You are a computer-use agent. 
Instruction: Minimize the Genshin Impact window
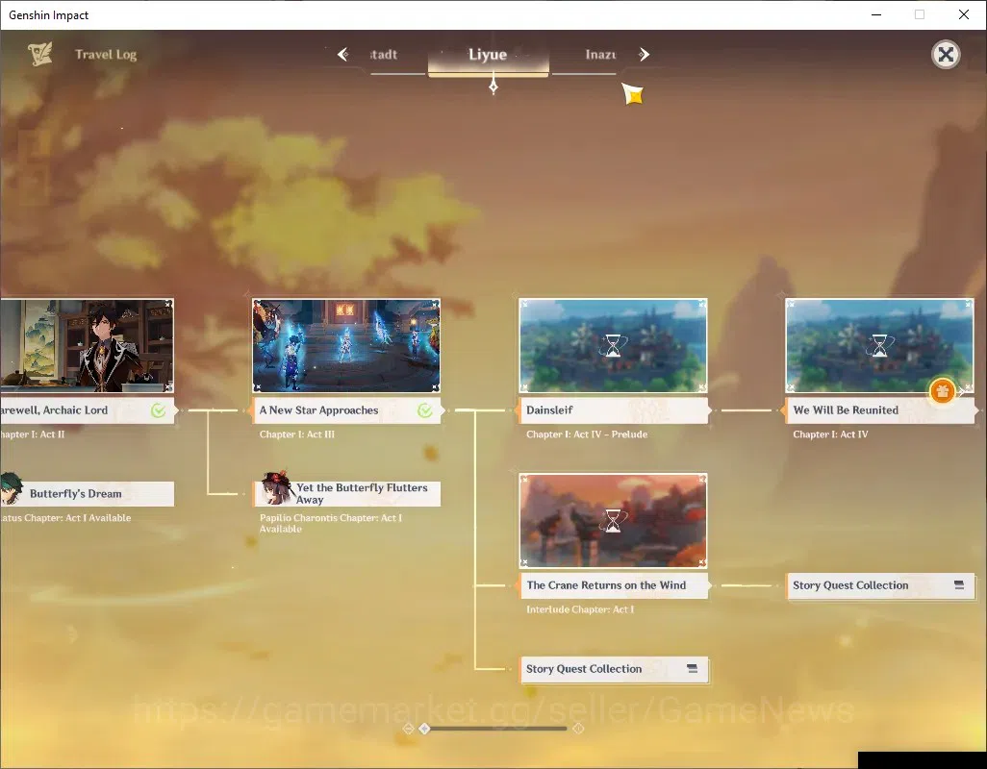[876, 14]
